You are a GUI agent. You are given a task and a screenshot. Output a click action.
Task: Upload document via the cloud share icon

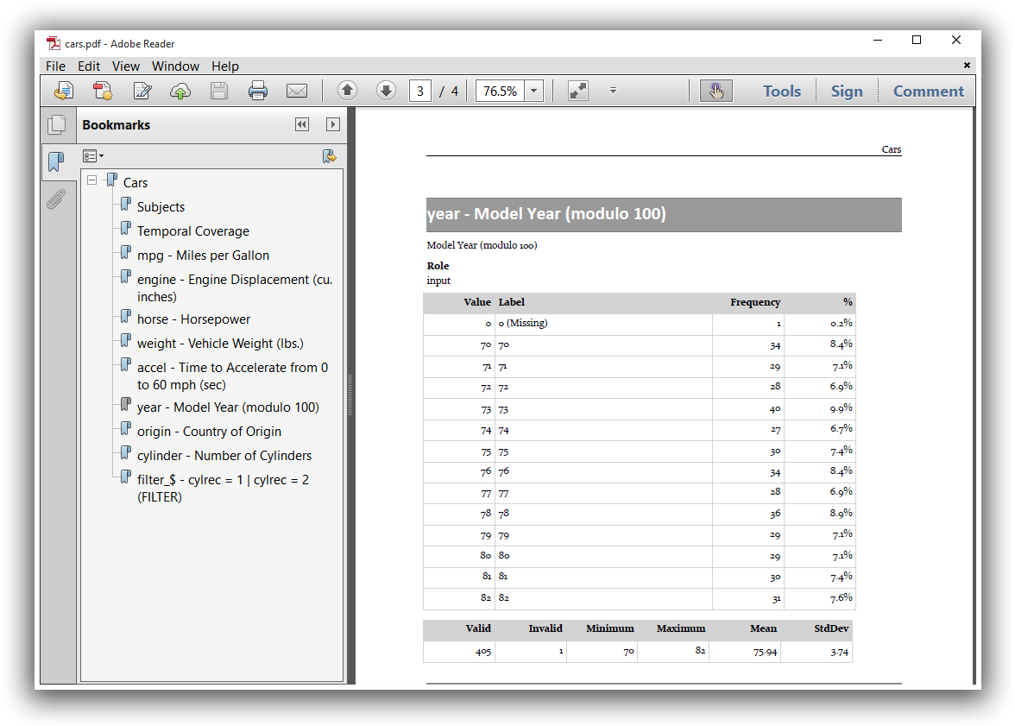[180, 91]
